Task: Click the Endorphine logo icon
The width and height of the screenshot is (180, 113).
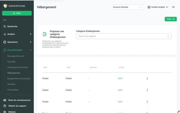Action: point(5,6)
